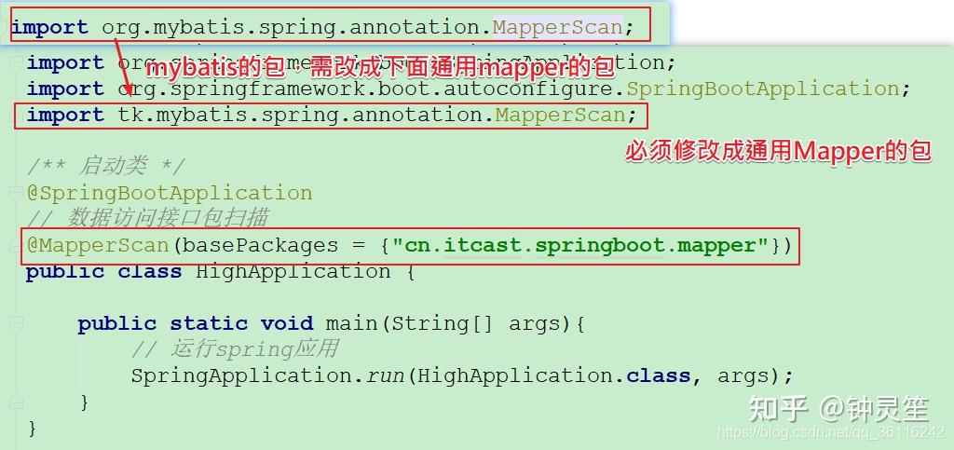954x450 pixels.
Task: Click the 启动类 doc comment
Action: coord(104,166)
